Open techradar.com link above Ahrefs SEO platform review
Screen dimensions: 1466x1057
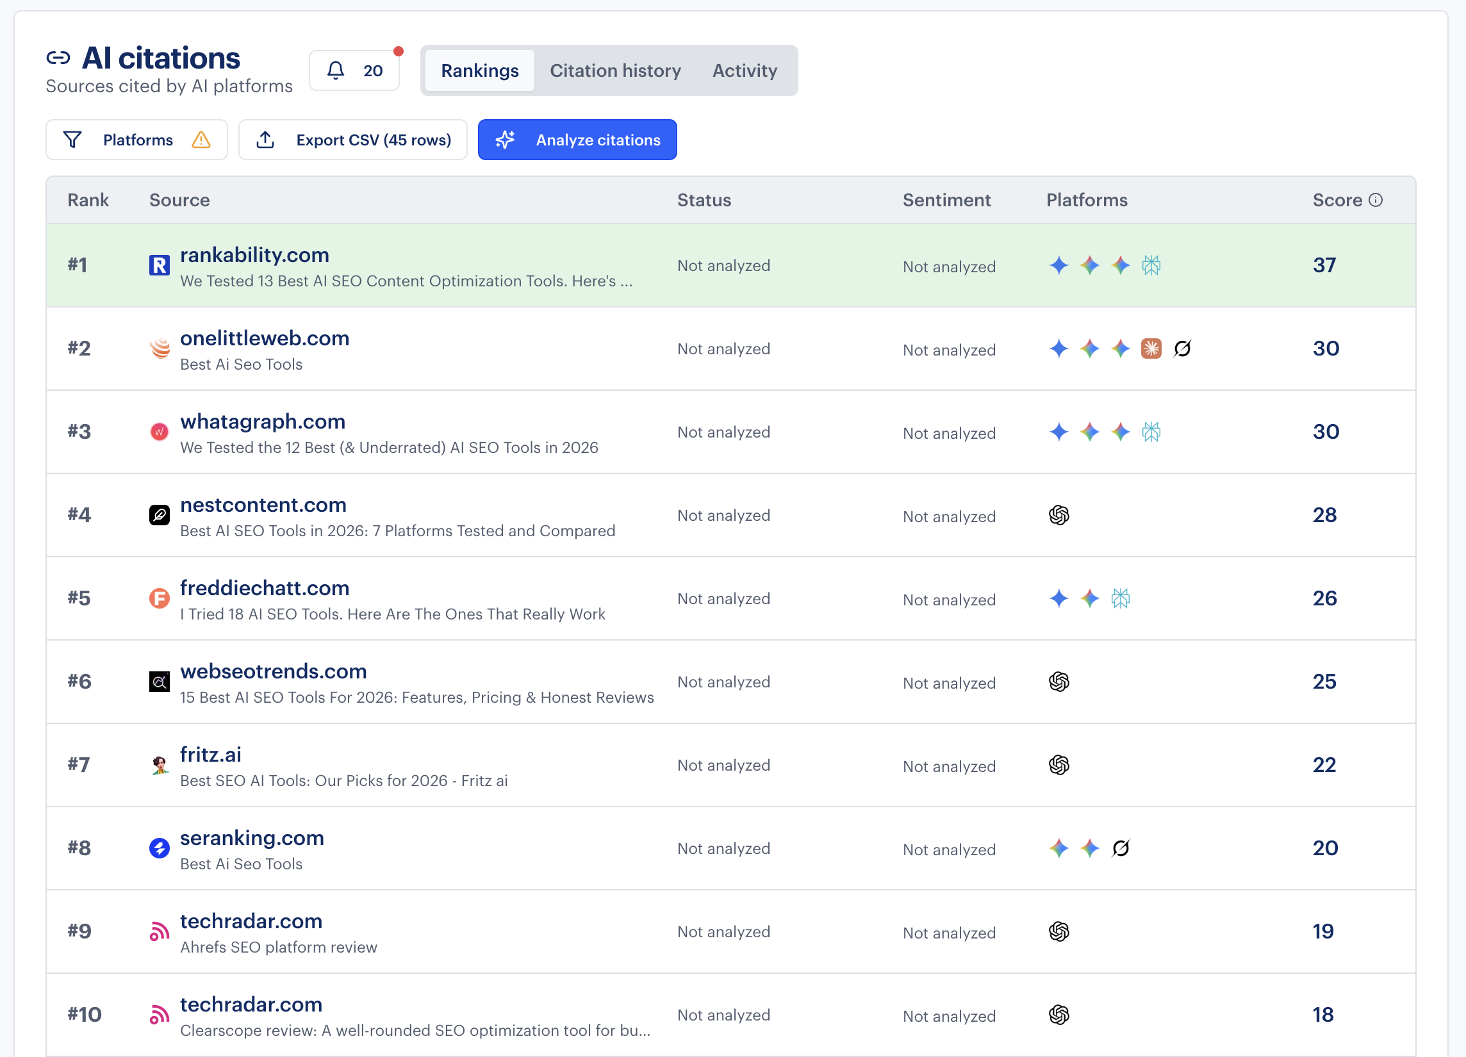(x=251, y=921)
